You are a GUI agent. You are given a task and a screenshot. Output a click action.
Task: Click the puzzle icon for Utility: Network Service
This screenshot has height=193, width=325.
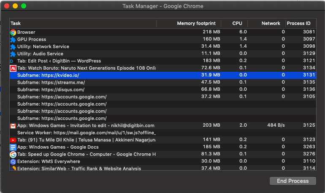tap(13, 46)
